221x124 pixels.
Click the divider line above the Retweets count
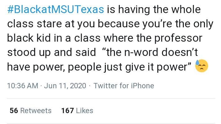(111, 99)
